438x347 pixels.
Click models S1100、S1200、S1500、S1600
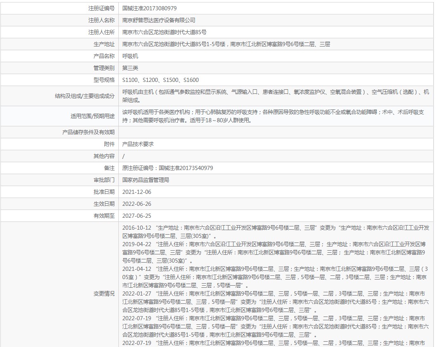point(160,80)
